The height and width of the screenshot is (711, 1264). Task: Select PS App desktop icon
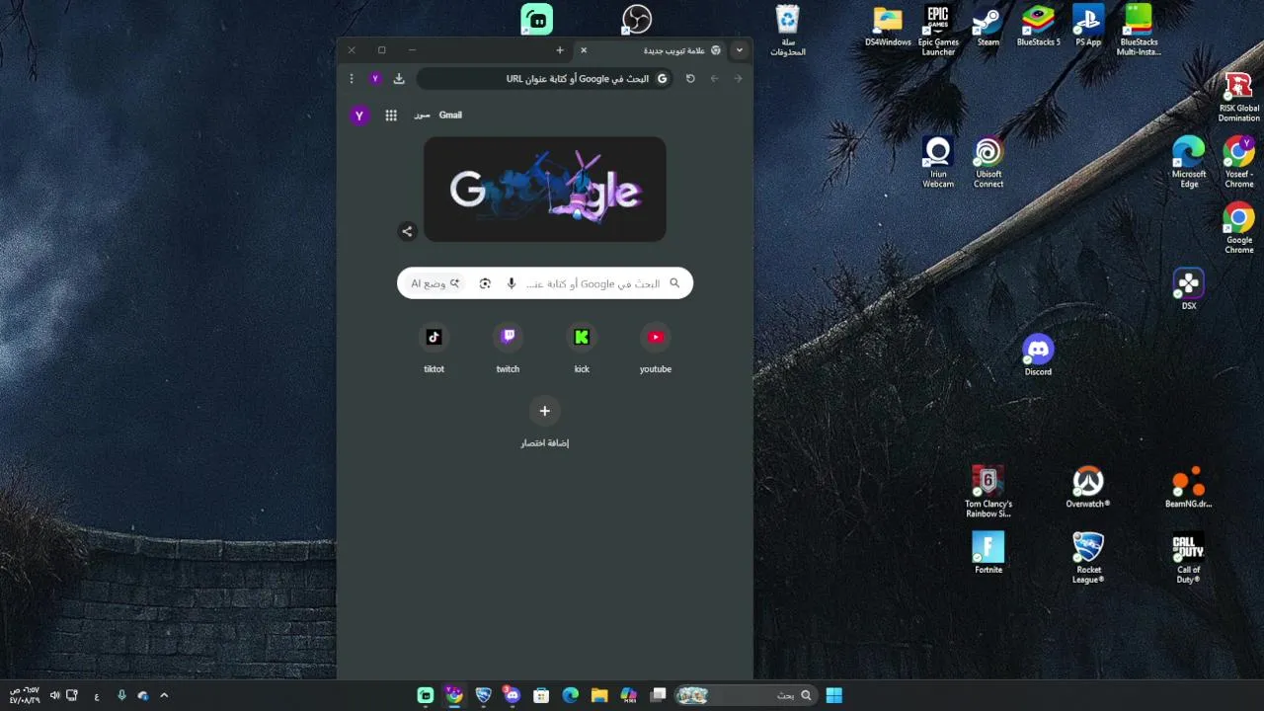1088,27
